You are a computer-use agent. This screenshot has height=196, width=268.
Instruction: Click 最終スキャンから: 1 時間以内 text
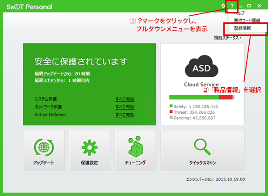coord(62,81)
